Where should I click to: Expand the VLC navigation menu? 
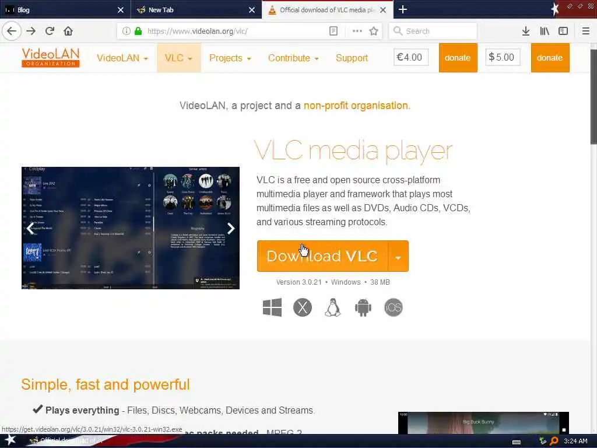point(178,58)
